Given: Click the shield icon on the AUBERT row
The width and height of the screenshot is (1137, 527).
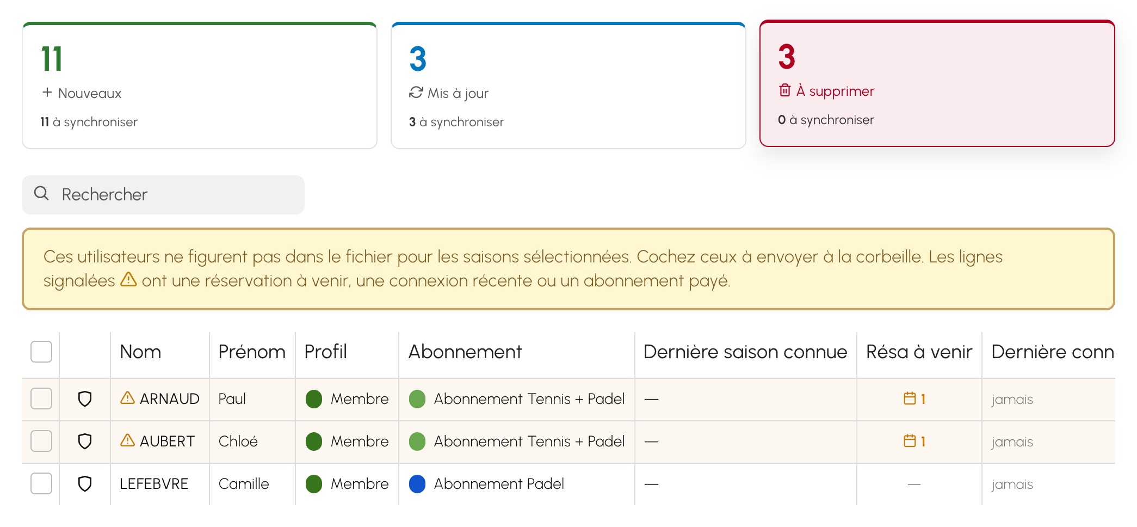Looking at the screenshot, I should [85, 442].
